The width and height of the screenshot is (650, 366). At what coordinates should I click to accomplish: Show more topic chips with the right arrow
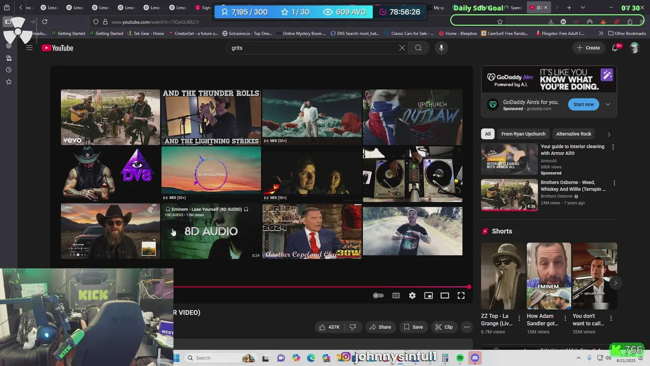coord(609,134)
